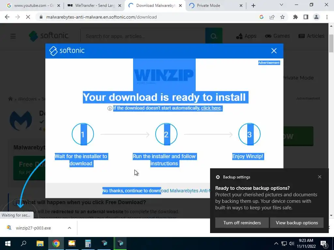Viewport: 334px width, 250px height.
Task: Click the Softonic logo in dialog header
Action: click(x=67, y=50)
